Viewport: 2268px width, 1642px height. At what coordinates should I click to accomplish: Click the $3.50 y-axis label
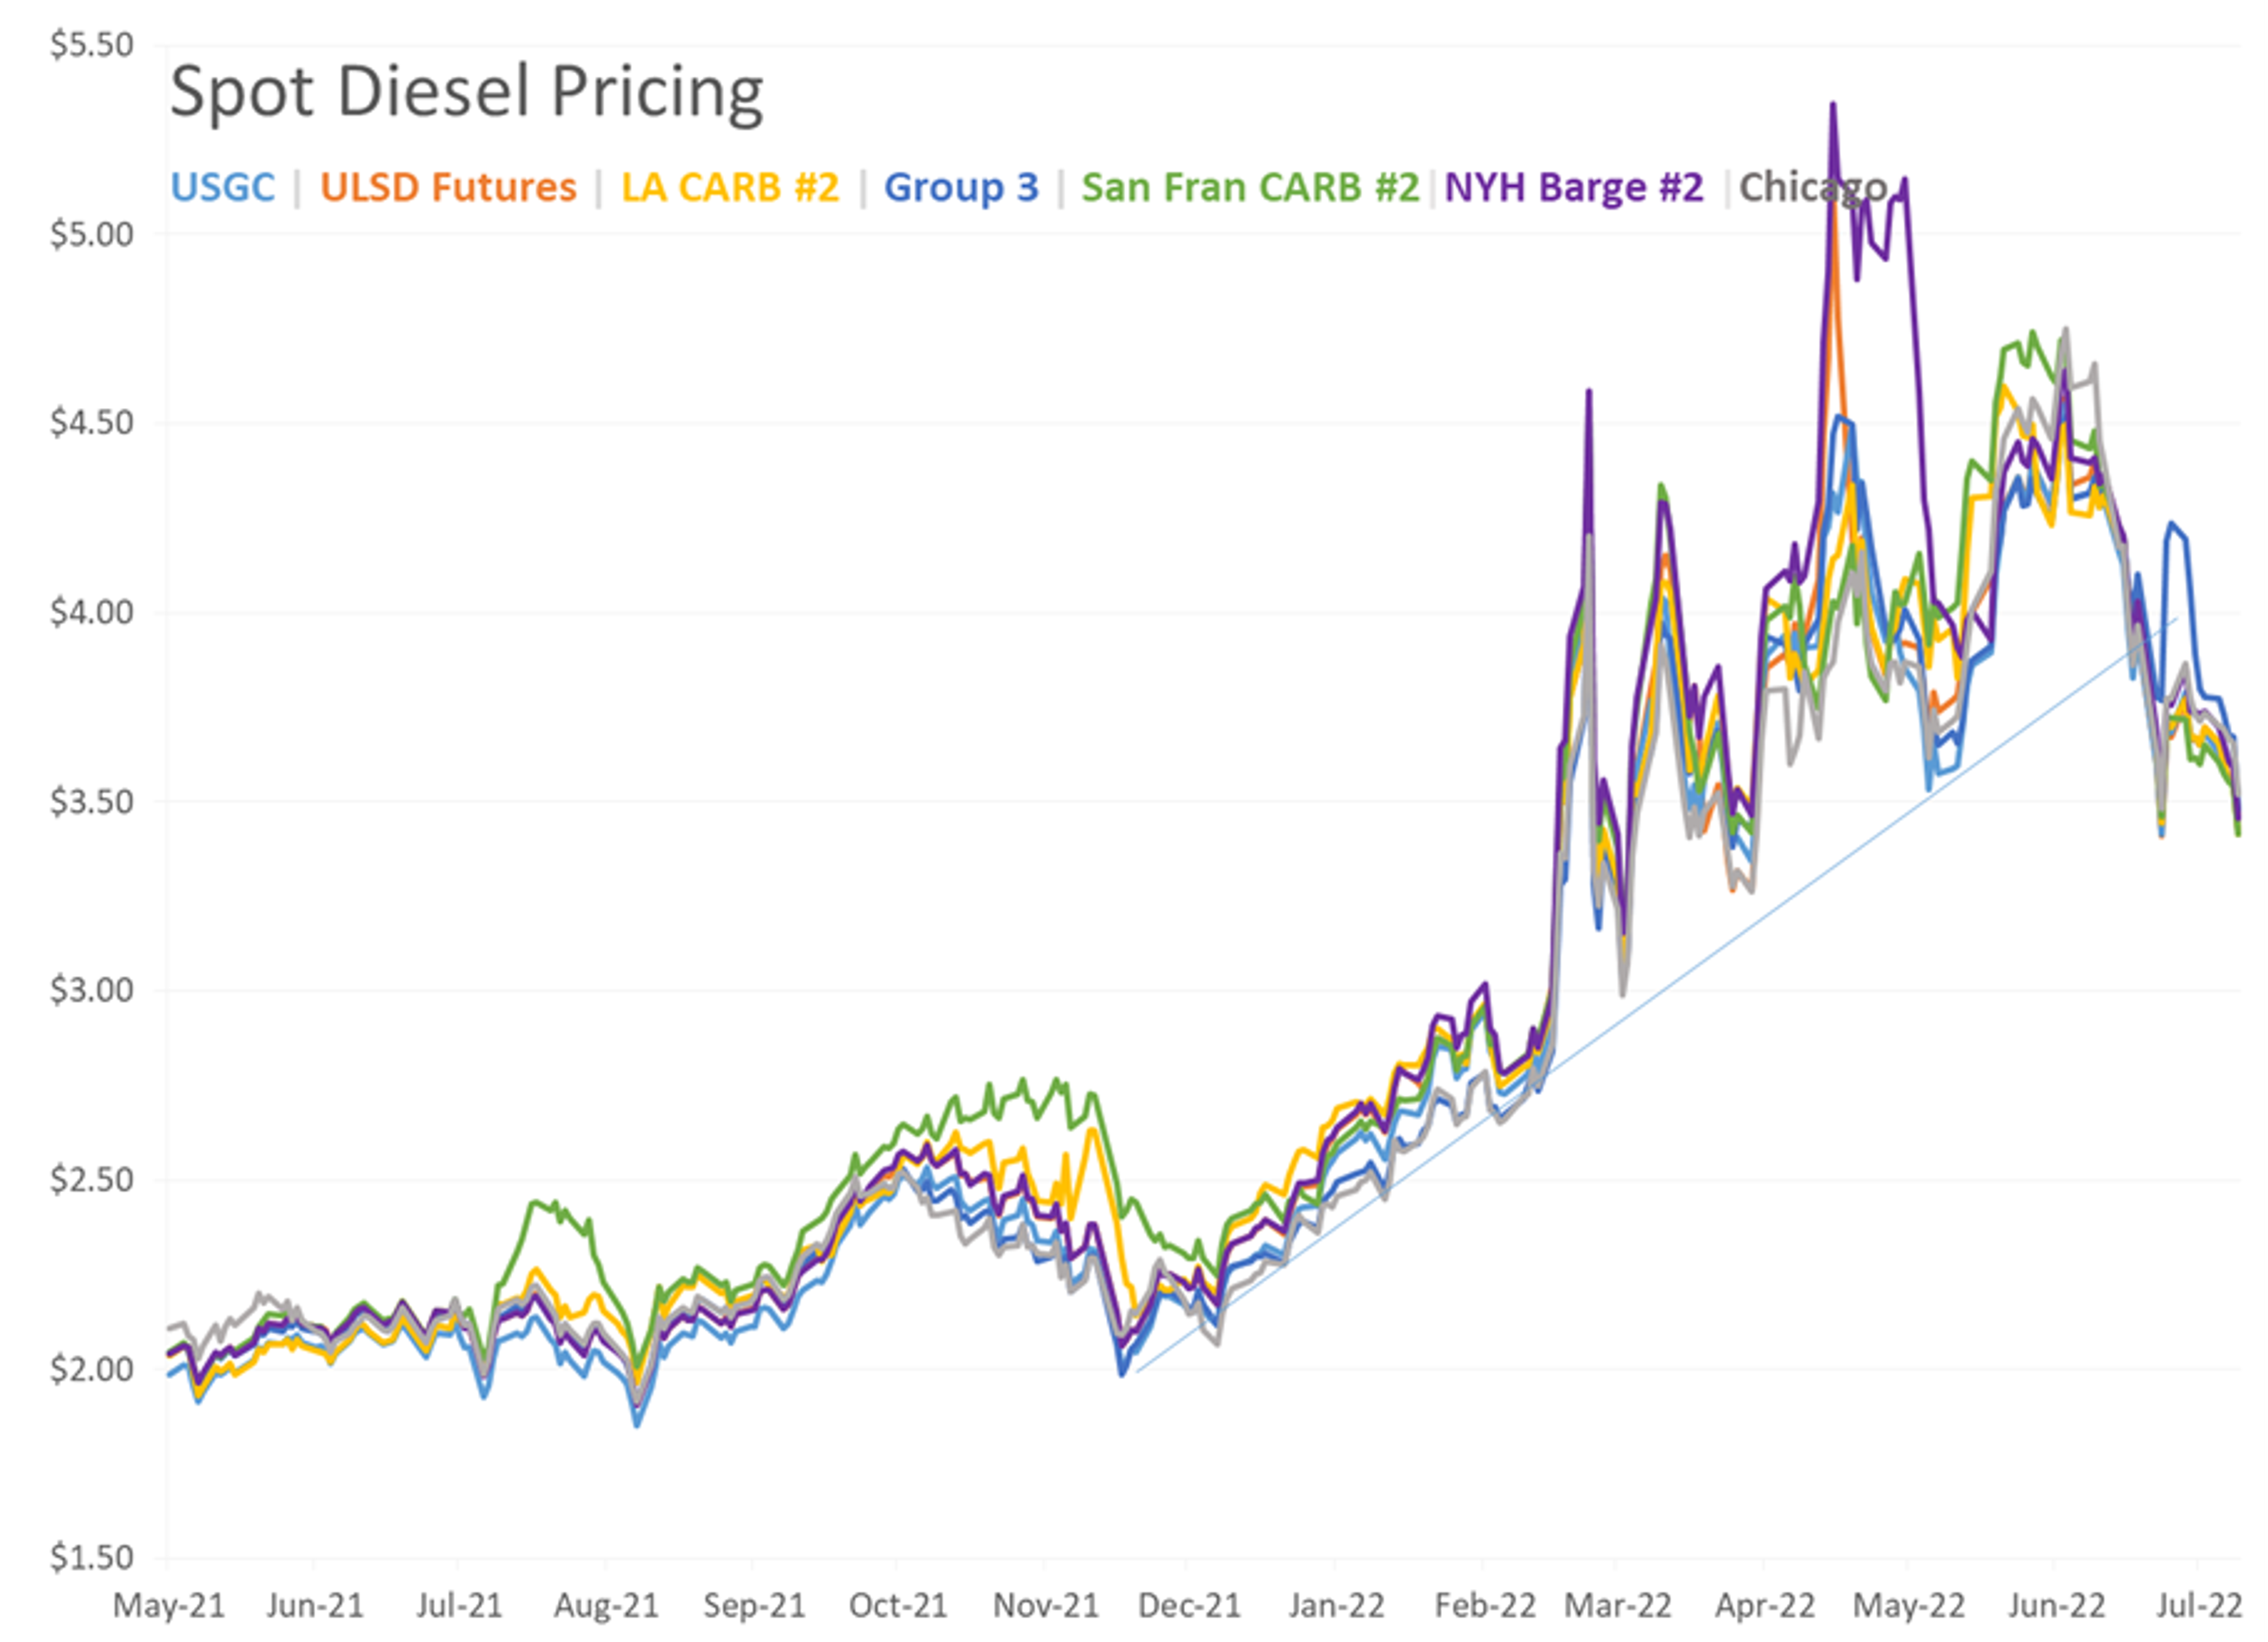point(92,801)
